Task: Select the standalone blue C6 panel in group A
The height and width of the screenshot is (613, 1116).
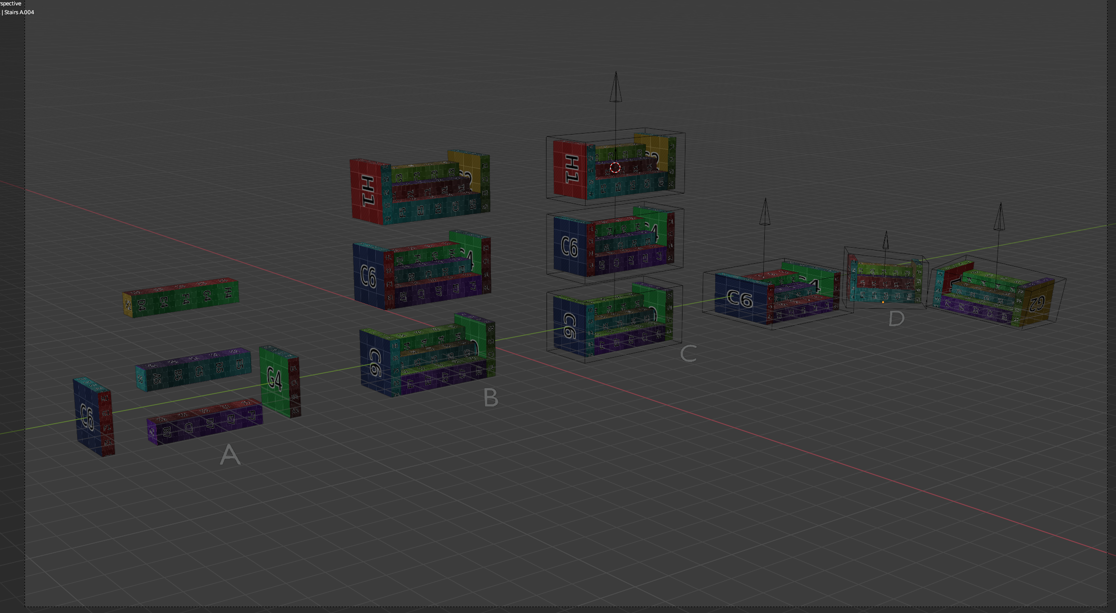Action: [x=87, y=416]
